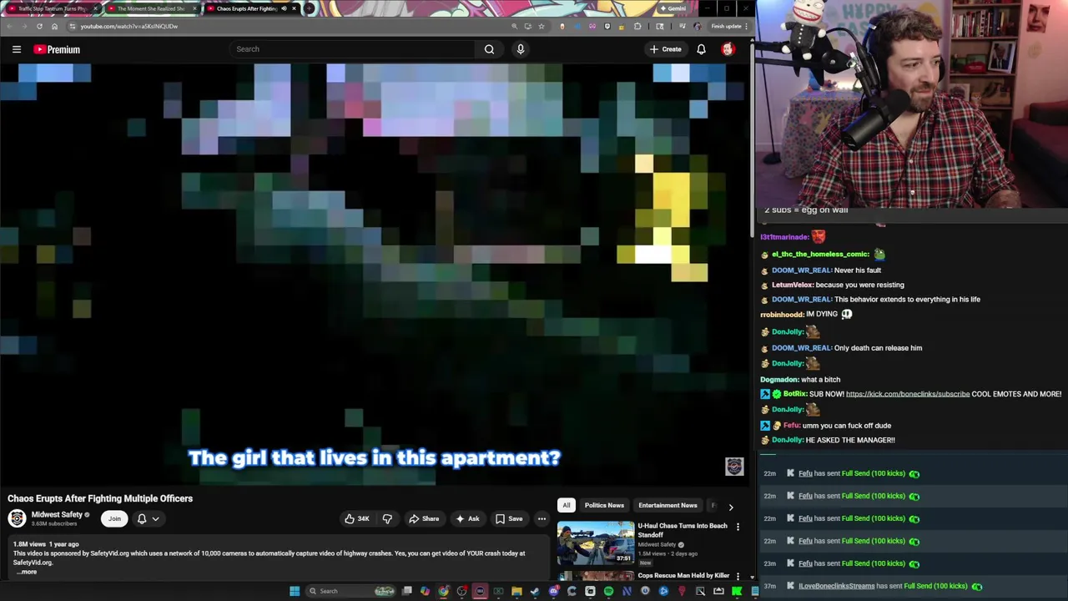Share the video
Screen dimensions: 1068x601
pyautogui.click(x=424, y=518)
